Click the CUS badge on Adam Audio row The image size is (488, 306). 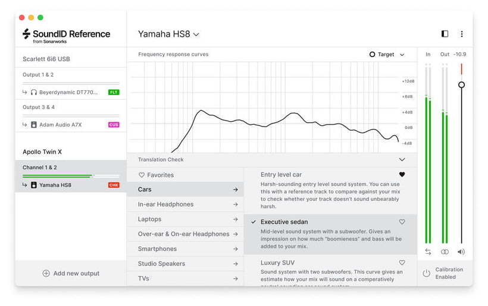pyautogui.click(x=114, y=125)
